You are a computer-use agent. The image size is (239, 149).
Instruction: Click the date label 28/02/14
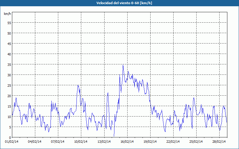(x=219, y=142)
